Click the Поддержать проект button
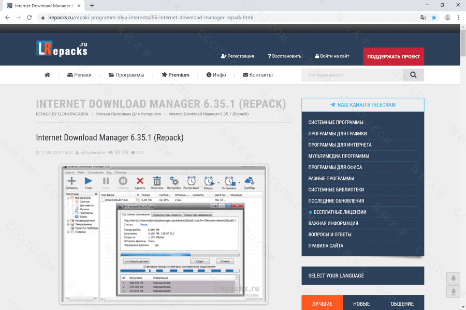466x310 pixels. coord(394,56)
